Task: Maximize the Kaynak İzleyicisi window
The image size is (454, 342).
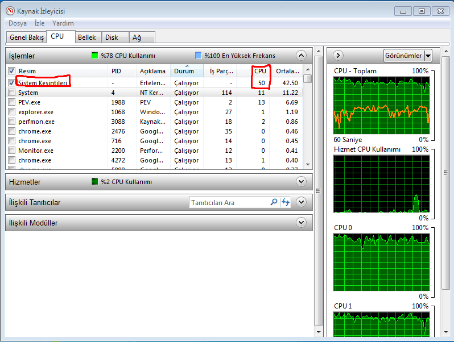Action: (422, 11)
